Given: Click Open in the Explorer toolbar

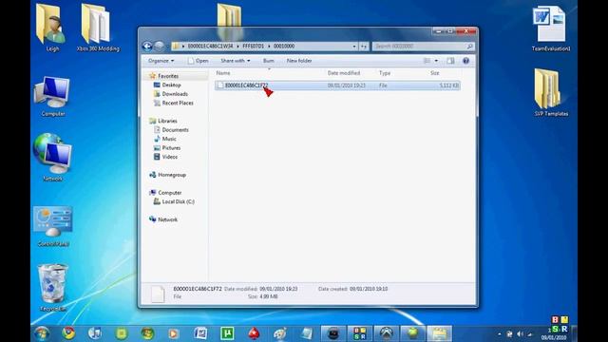Looking at the screenshot, I should pyautogui.click(x=199, y=61).
